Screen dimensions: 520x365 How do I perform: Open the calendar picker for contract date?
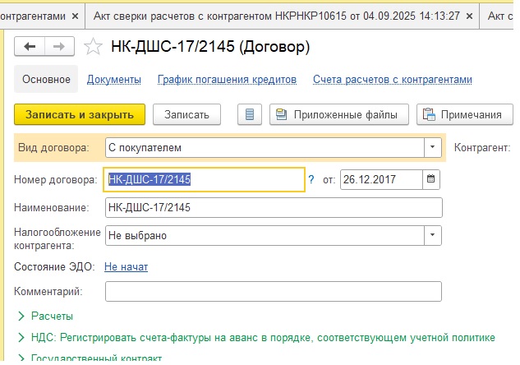click(430, 179)
